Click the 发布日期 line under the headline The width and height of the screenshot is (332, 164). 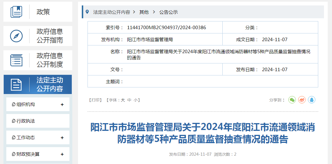(x=190, y=154)
